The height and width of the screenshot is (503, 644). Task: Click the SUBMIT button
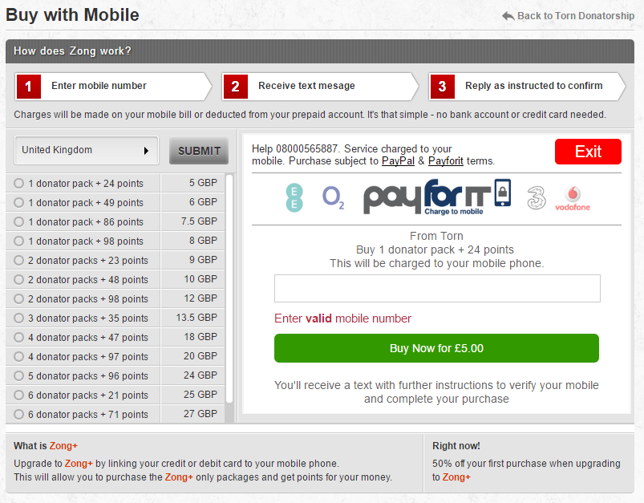[x=199, y=151]
